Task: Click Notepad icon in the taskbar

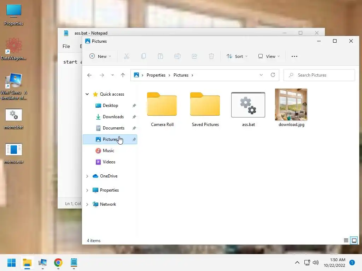Action: (74, 263)
